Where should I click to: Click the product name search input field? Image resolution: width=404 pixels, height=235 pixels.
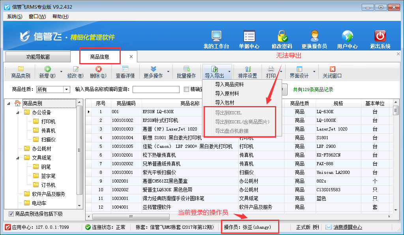pyautogui.click(x=156, y=90)
